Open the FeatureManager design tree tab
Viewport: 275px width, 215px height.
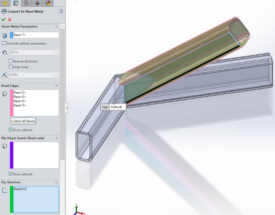tap(5, 3)
